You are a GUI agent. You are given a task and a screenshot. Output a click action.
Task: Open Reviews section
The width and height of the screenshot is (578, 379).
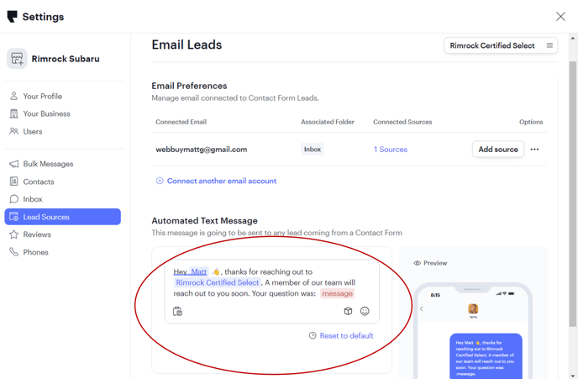point(37,234)
